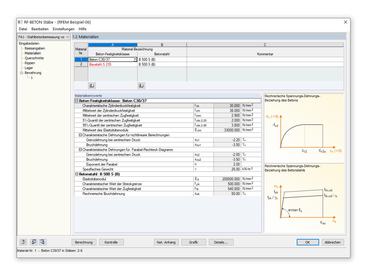Click the help question-mark icon
The image size is (366, 275).
pyautogui.click(x=23, y=242)
